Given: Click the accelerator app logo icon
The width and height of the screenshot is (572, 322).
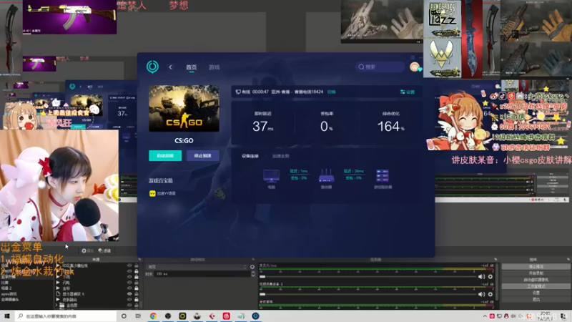Looking at the screenshot, I should pyautogui.click(x=152, y=67).
